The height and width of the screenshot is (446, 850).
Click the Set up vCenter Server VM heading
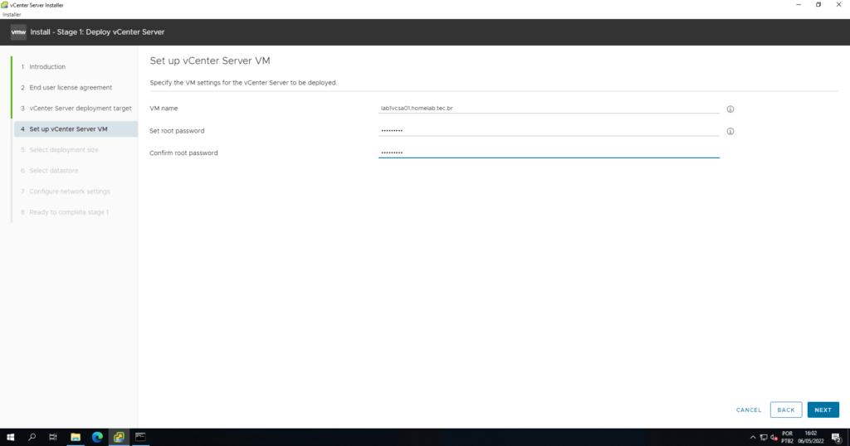210,61
